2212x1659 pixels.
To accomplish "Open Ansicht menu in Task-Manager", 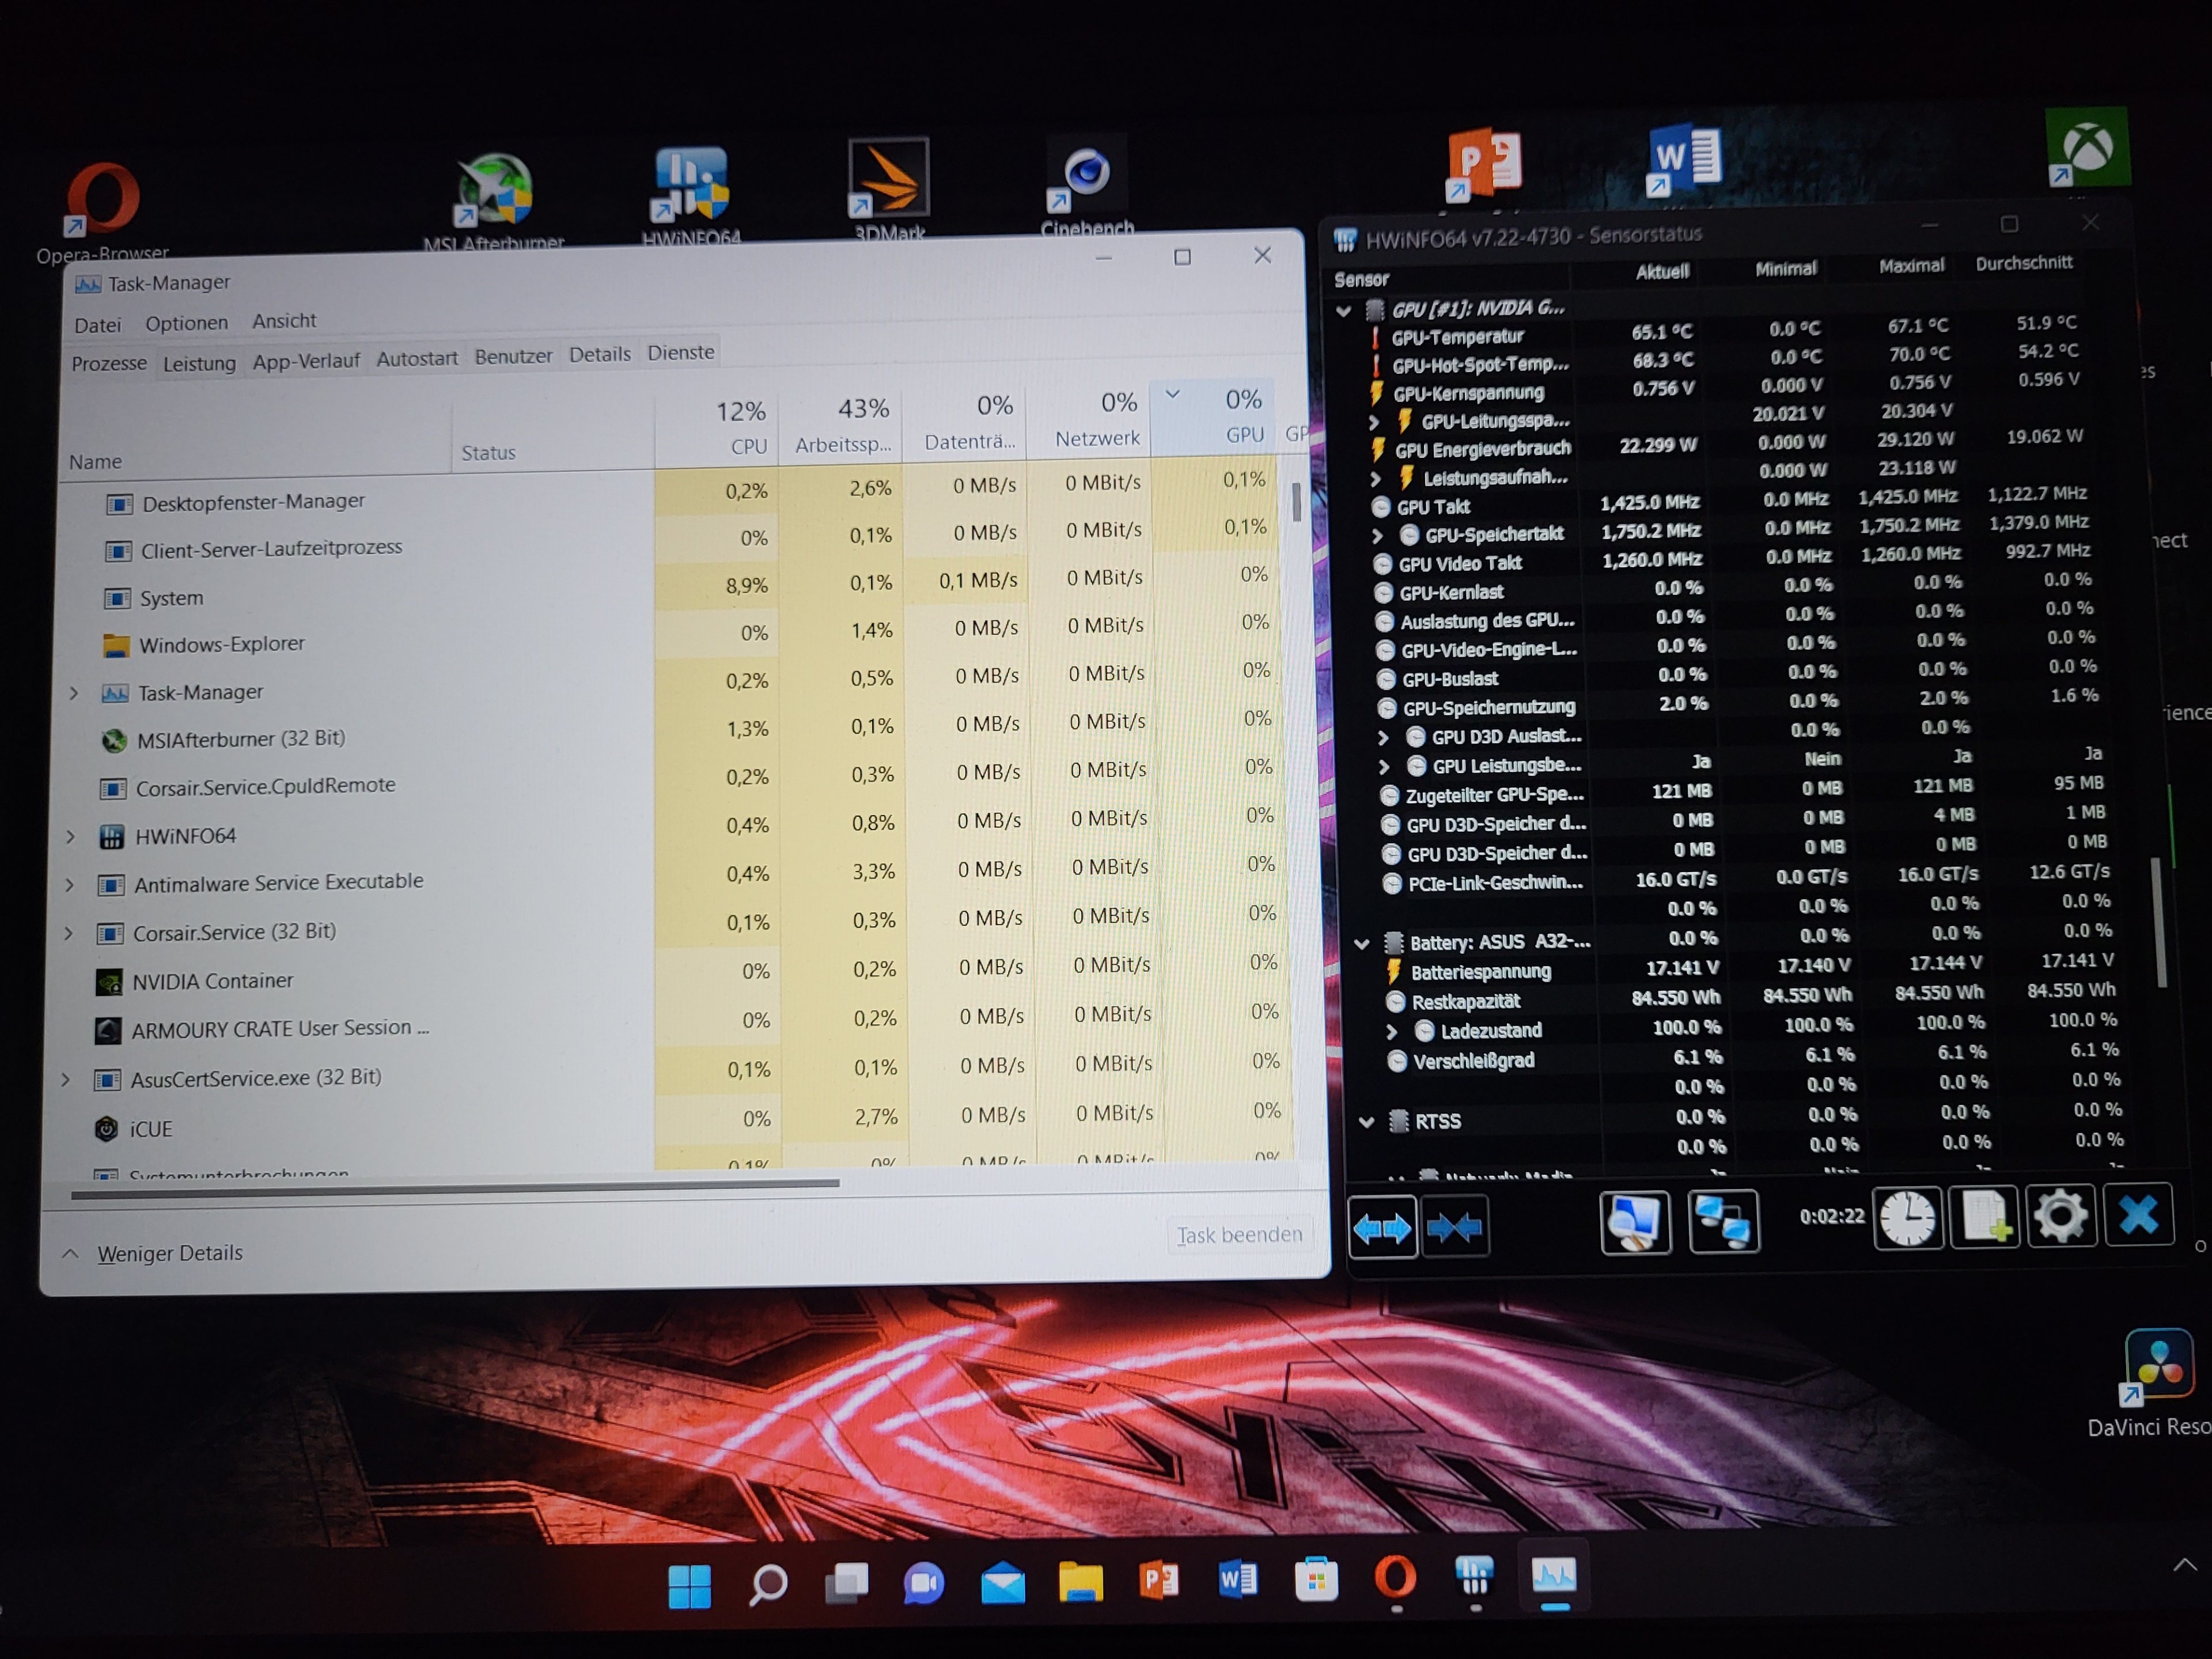I will tap(284, 321).
